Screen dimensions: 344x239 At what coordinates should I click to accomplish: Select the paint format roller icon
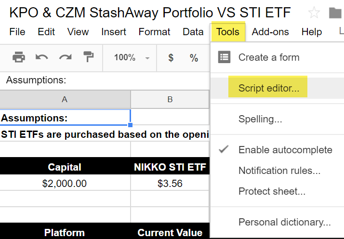(89, 57)
